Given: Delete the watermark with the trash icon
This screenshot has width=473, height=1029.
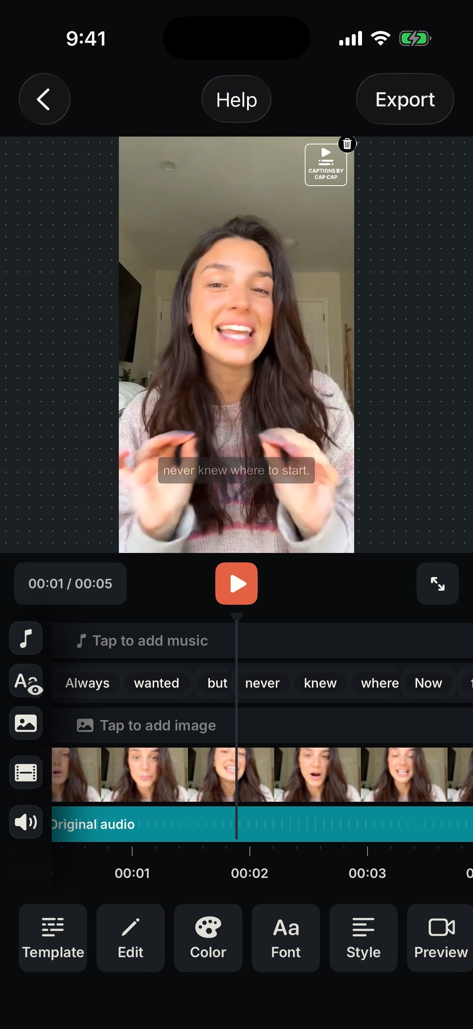Looking at the screenshot, I should [x=347, y=144].
